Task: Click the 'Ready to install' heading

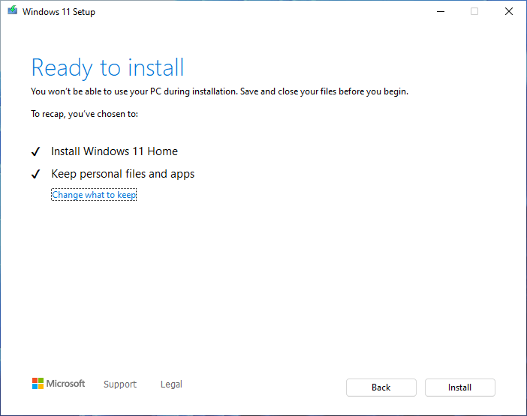Action: tap(107, 68)
